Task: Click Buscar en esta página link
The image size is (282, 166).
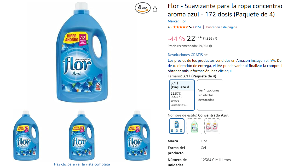Action: pyautogui.click(x=222, y=27)
